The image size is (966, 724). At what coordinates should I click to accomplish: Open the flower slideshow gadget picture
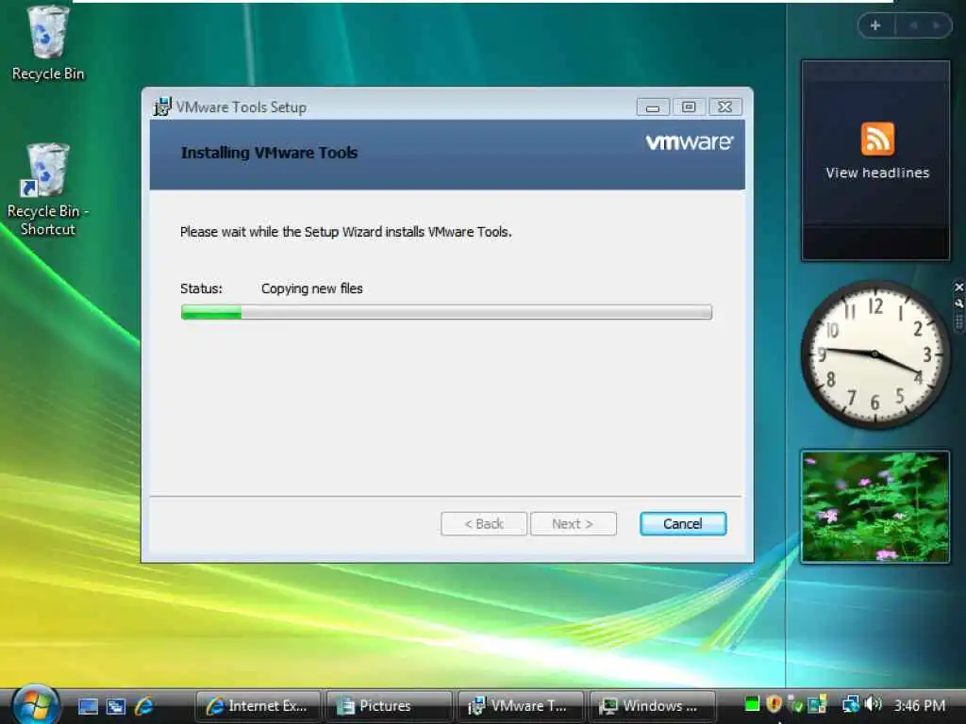click(874, 506)
